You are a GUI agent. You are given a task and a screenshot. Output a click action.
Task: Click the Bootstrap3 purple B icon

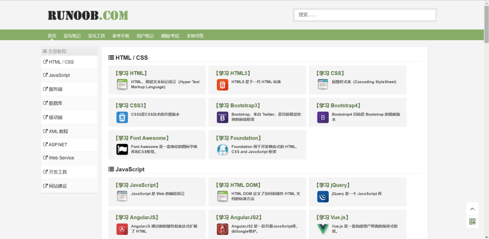222,117
